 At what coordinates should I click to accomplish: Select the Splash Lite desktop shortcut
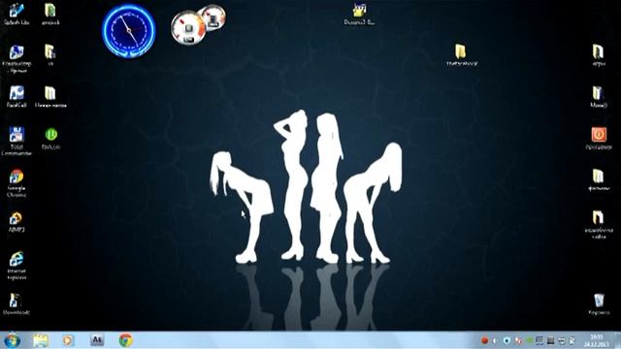(16, 14)
